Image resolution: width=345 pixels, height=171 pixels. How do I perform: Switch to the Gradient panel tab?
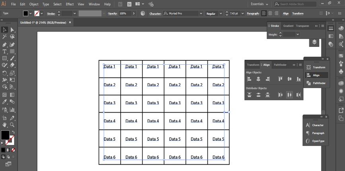point(288,26)
